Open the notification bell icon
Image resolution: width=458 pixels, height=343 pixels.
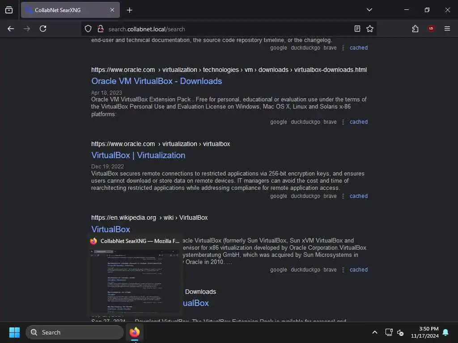click(x=446, y=332)
